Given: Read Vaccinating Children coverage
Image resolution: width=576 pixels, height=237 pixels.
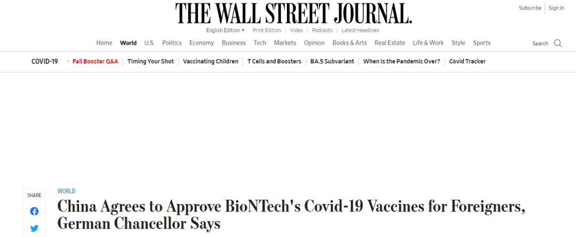Looking at the screenshot, I should (x=210, y=61).
